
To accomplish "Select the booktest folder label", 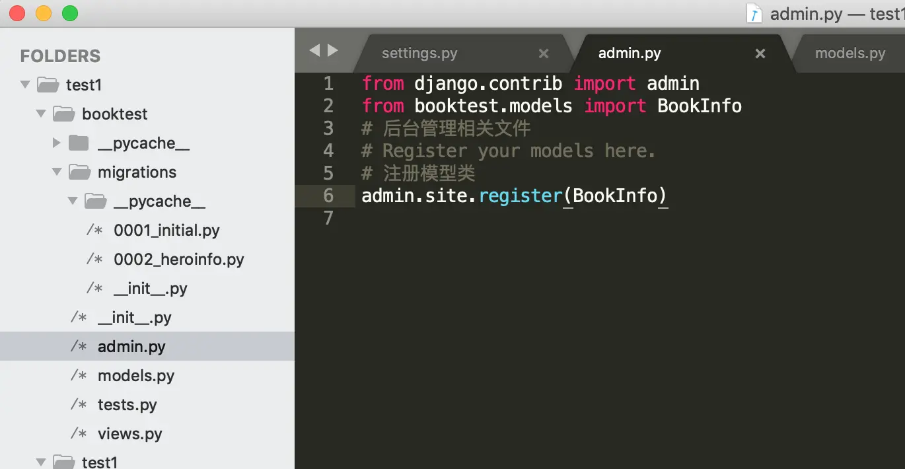I will [115, 114].
